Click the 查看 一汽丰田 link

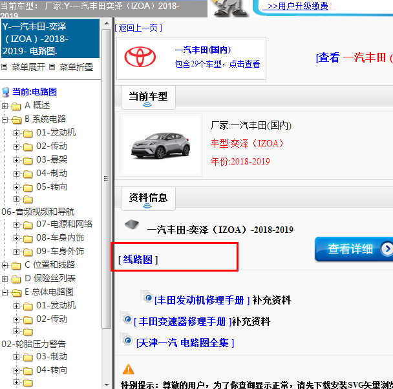tap(354, 57)
